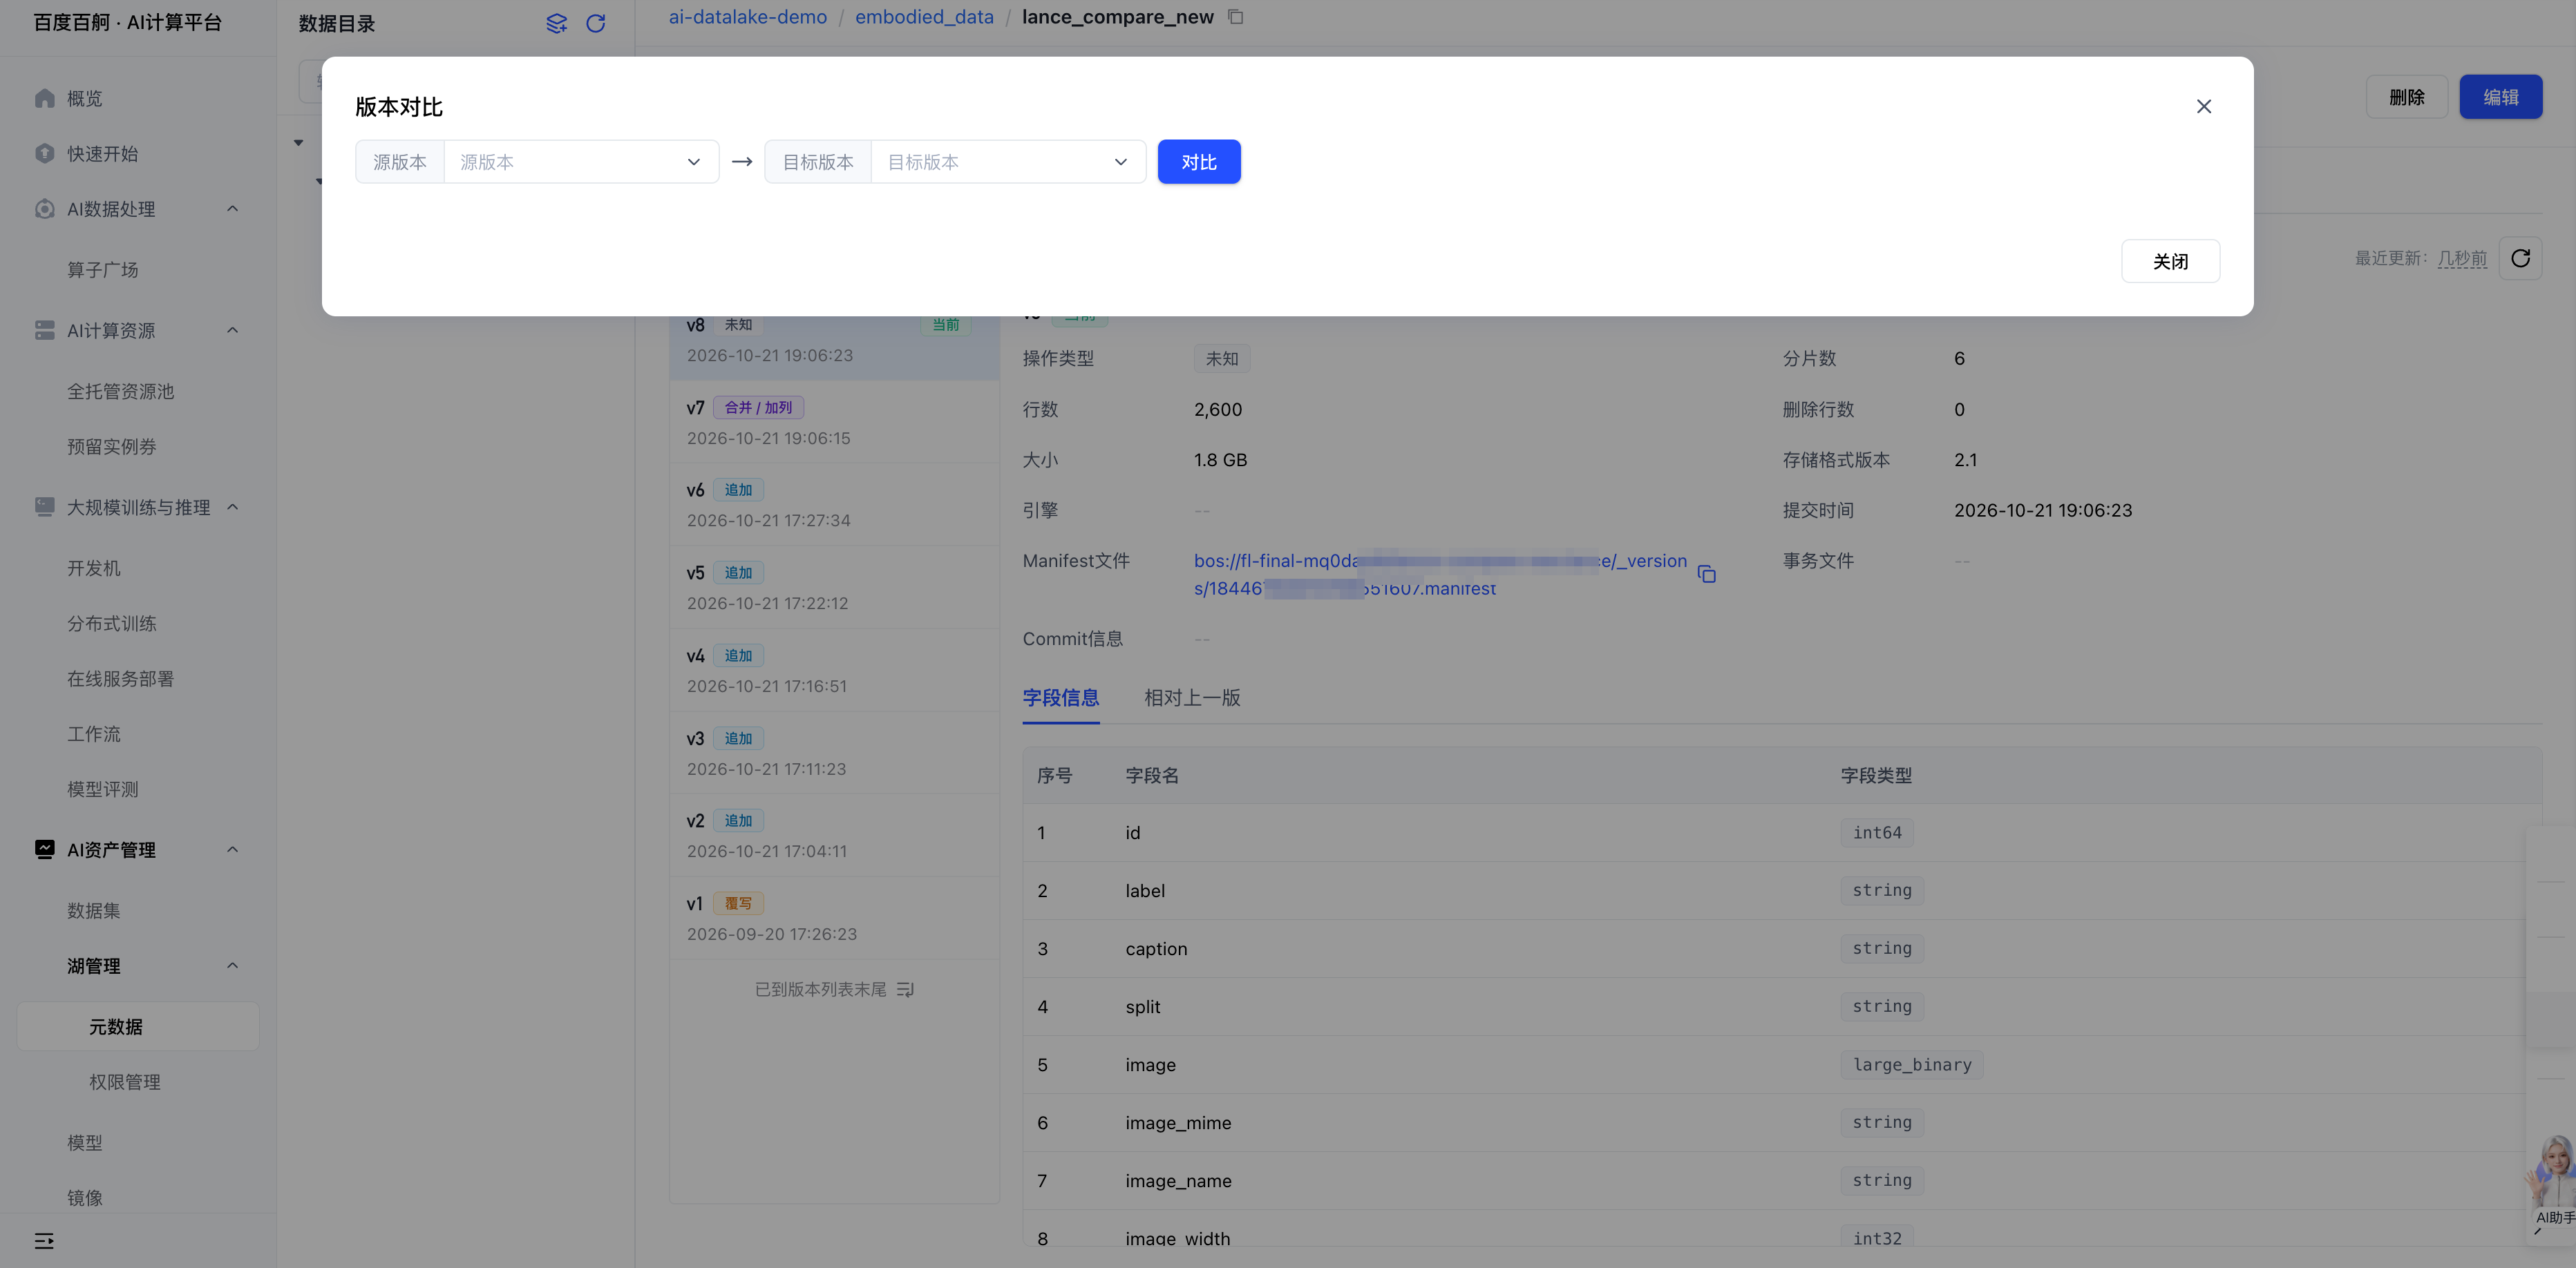Open the 源版本 source version dropdown
Screen dimensions: 2576x1268
[x=581, y=162]
